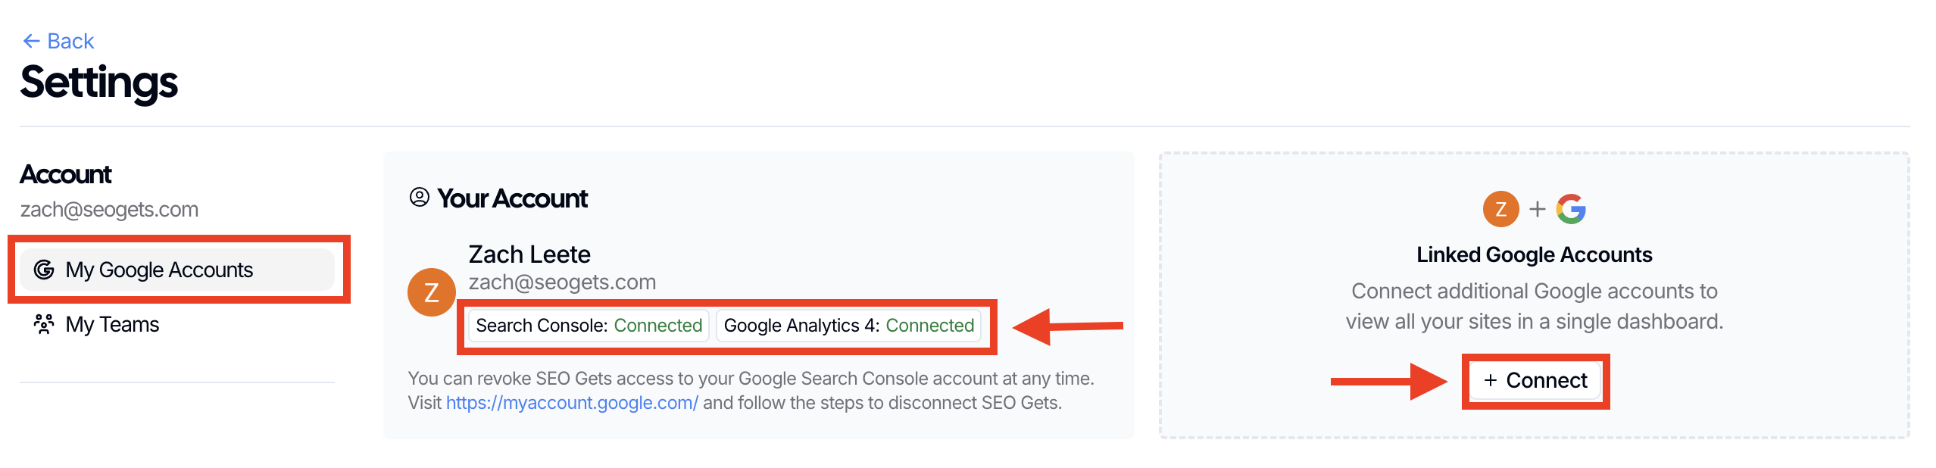Screen dimensions: 1936x468
Task: Click the orange Z avatar beside Zach Leete
Action: coord(431,292)
